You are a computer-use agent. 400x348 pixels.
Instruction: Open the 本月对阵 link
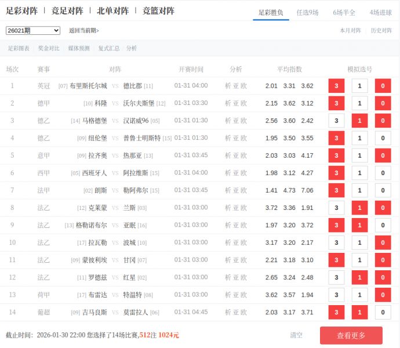point(350,31)
